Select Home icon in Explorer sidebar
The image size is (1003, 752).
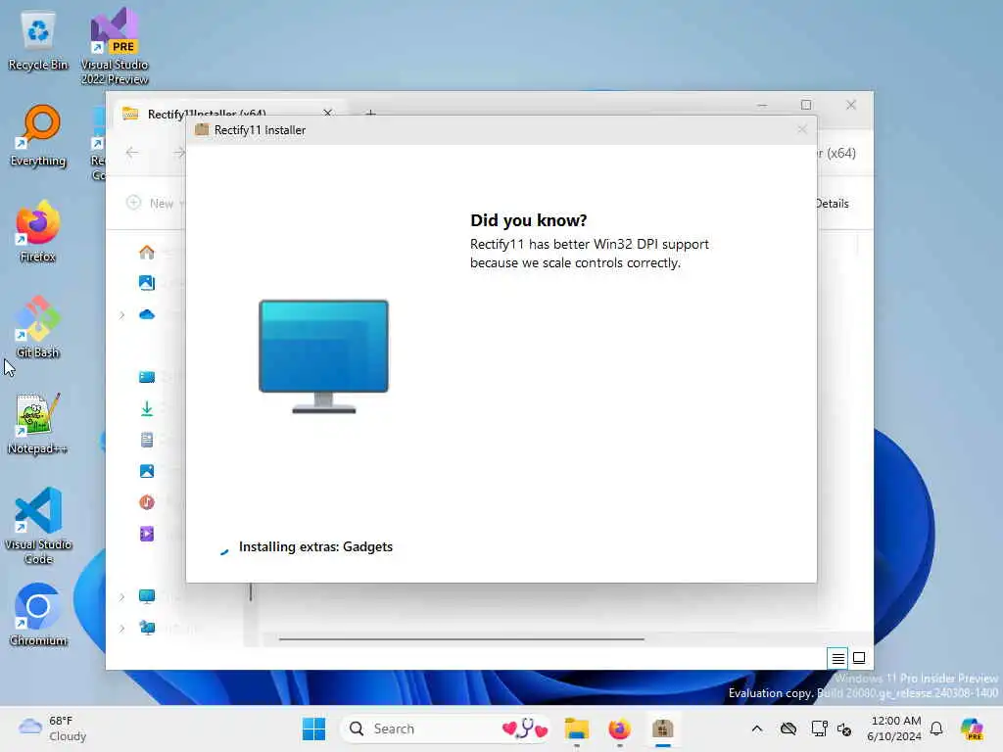[x=147, y=252]
